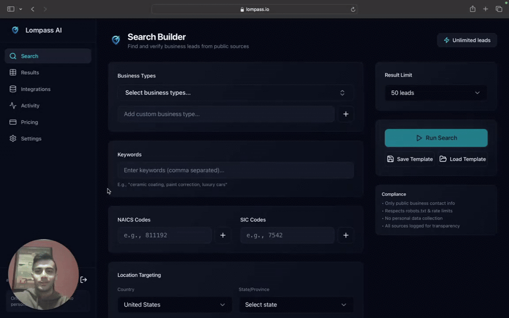The image size is (509, 318).
Task: Open the Search page in sidebar
Action: [48, 56]
